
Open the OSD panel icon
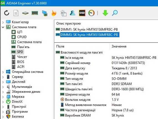pyautogui.click(x=82, y=13)
